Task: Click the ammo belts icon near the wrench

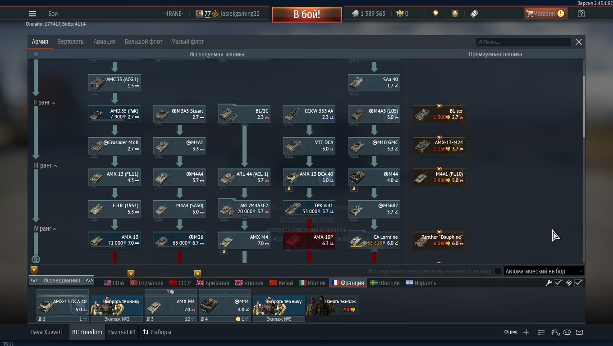Action: coord(569,283)
